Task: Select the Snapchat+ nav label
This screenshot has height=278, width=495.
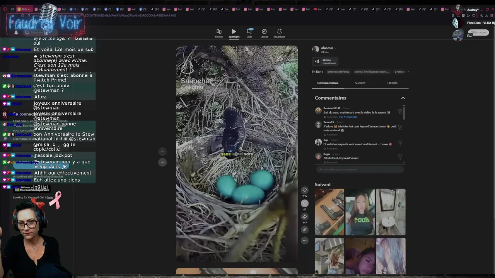Action: pos(279,37)
